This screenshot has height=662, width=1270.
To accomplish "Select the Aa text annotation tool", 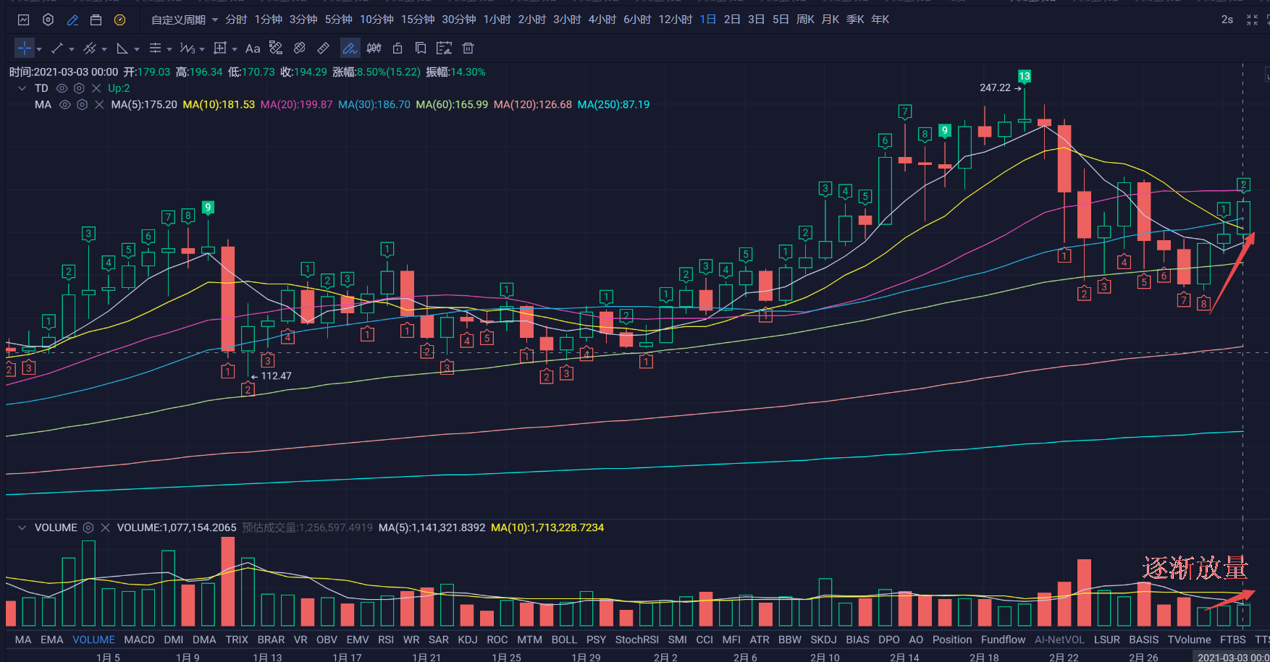I will pos(253,48).
